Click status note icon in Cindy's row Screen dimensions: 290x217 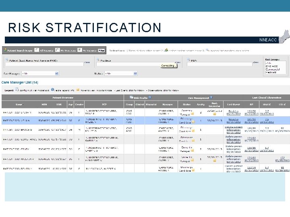point(193,150)
